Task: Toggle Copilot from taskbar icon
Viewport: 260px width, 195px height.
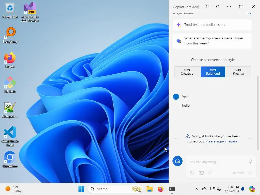Action: coord(252,189)
